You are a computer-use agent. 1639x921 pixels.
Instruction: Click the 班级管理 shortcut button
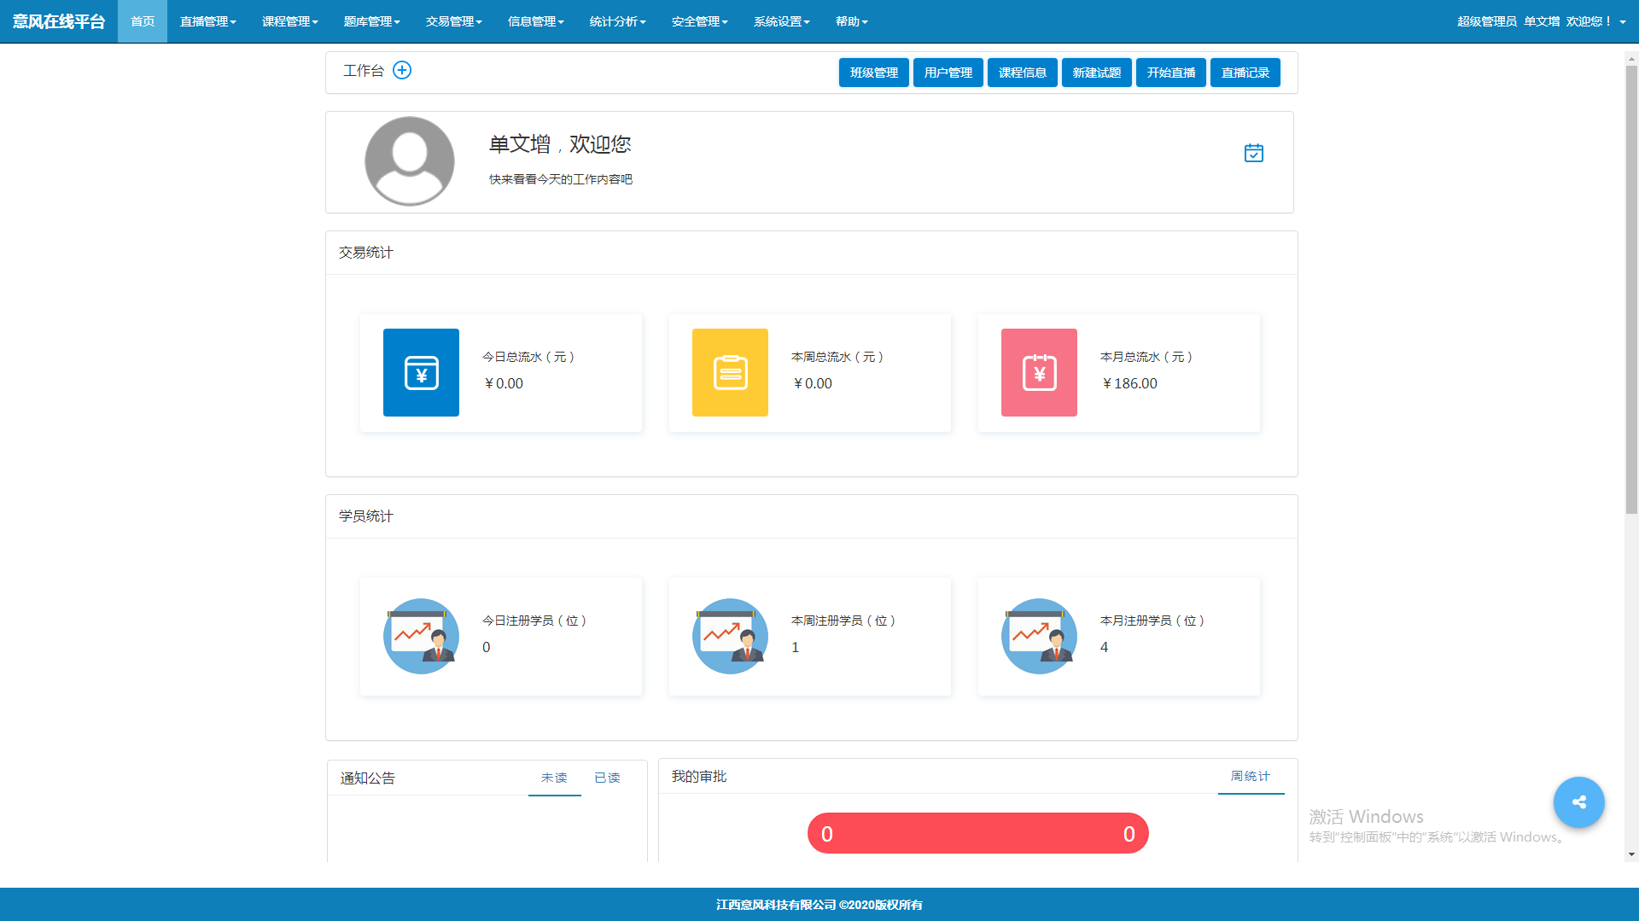(x=873, y=73)
